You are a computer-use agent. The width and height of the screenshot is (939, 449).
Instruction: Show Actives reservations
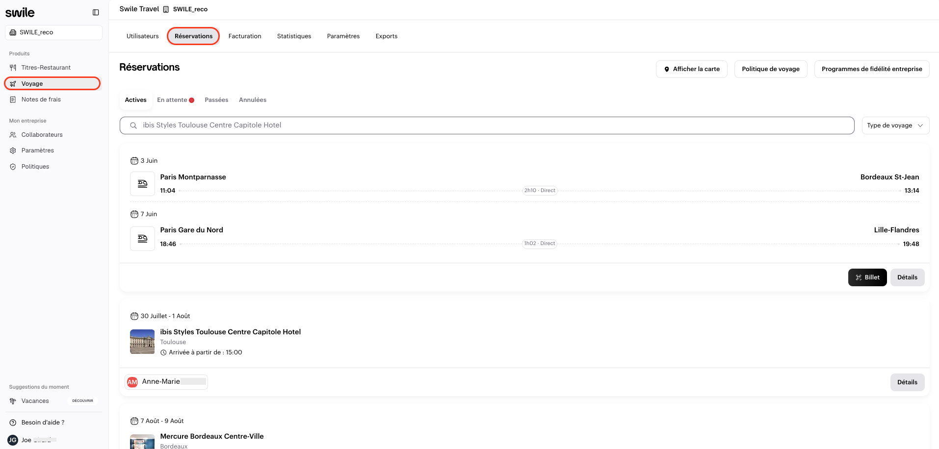click(135, 100)
